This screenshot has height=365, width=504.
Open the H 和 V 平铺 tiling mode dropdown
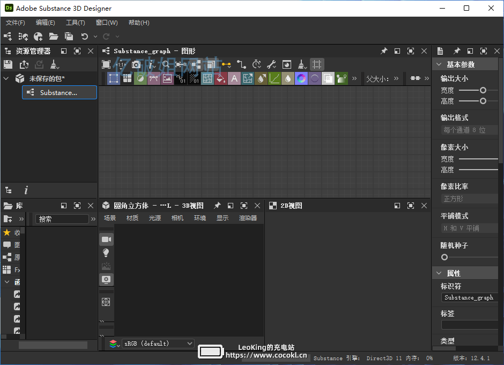(x=469, y=228)
